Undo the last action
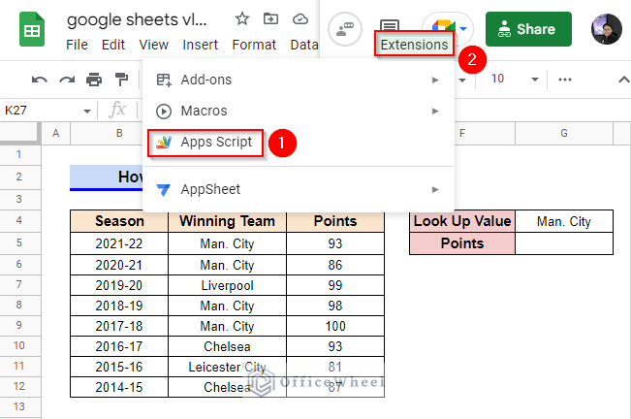Image resolution: width=631 pixels, height=419 pixels. click(40, 80)
